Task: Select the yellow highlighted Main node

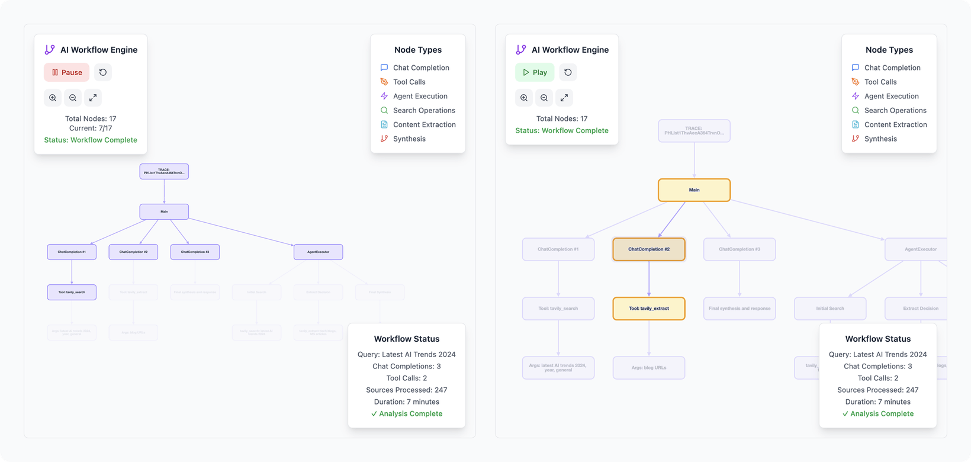Action: point(694,190)
